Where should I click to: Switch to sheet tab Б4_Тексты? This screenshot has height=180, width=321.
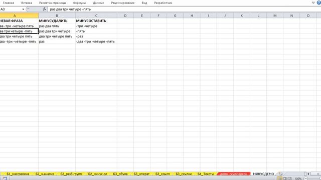[x=205, y=174]
